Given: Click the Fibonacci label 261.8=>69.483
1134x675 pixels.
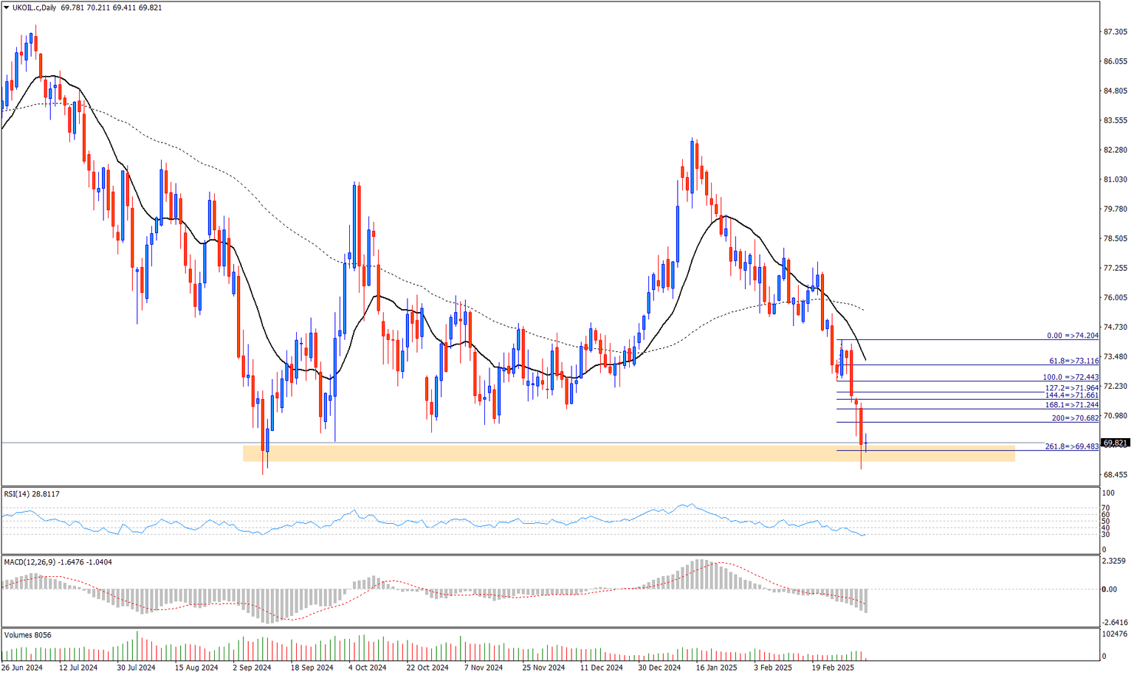Looking at the screenshot, I should pyautogui.click(x=1072, y=446).
